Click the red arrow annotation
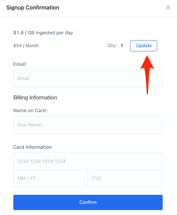The image size is (177, 215). 147,74
